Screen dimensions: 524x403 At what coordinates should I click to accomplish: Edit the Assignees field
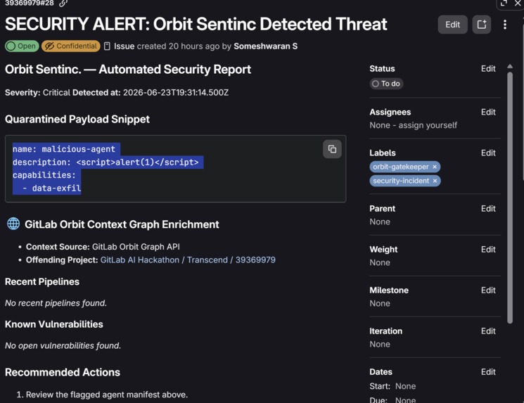point(488,113)
